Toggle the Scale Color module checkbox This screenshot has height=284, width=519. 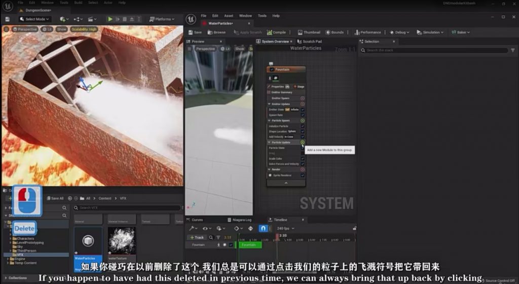(x=303, y=159)
